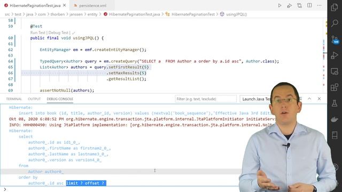Maximize the panel with the up chevron
Image resolution: width=342 pixels, height=192 pixels.
[x=309, y=99]
